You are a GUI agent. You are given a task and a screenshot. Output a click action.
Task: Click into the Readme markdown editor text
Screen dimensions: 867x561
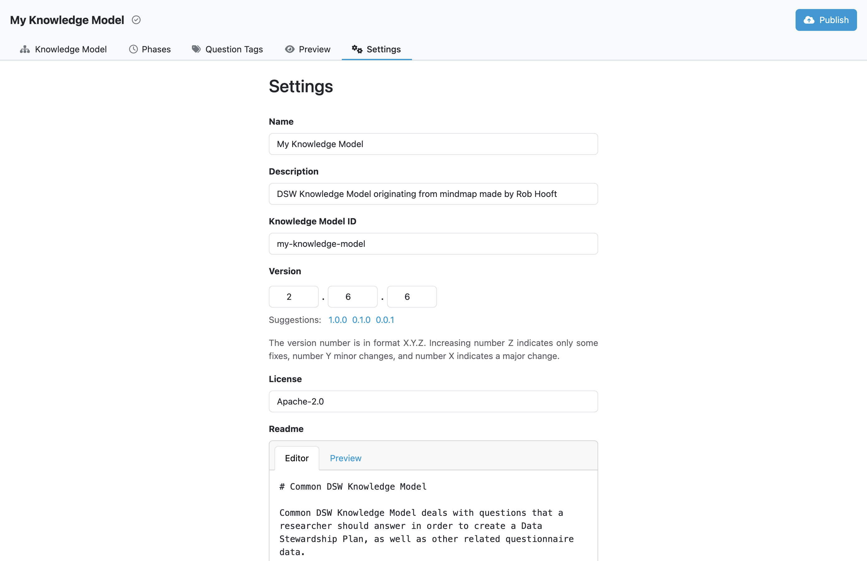[433, 515]
